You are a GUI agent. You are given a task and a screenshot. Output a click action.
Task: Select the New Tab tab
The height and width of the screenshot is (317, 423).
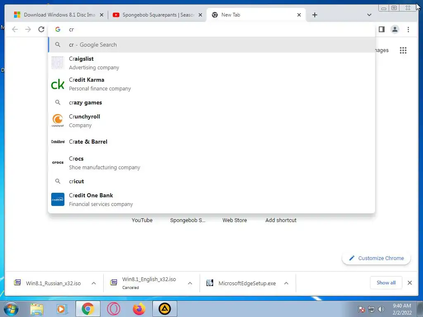click(256, 15)
